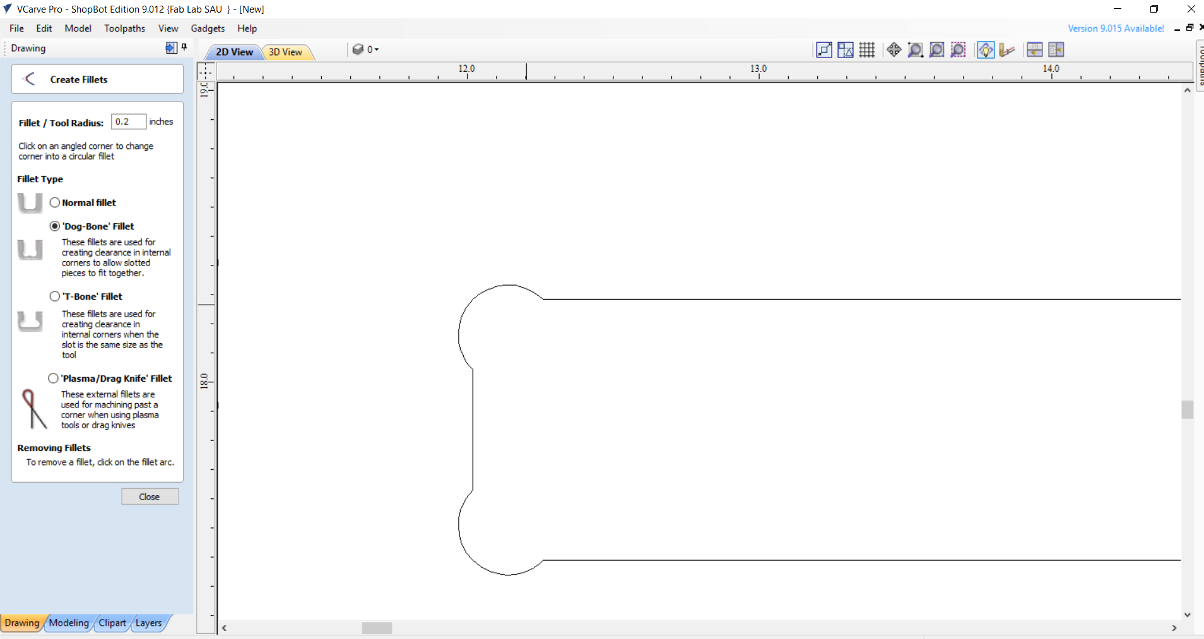Screen dimensions: 1204x639
Task: Click the tile windows vertically icon
Action: coord(1056,50)
